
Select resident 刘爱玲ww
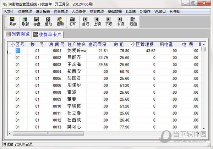(x=77, y=51)
